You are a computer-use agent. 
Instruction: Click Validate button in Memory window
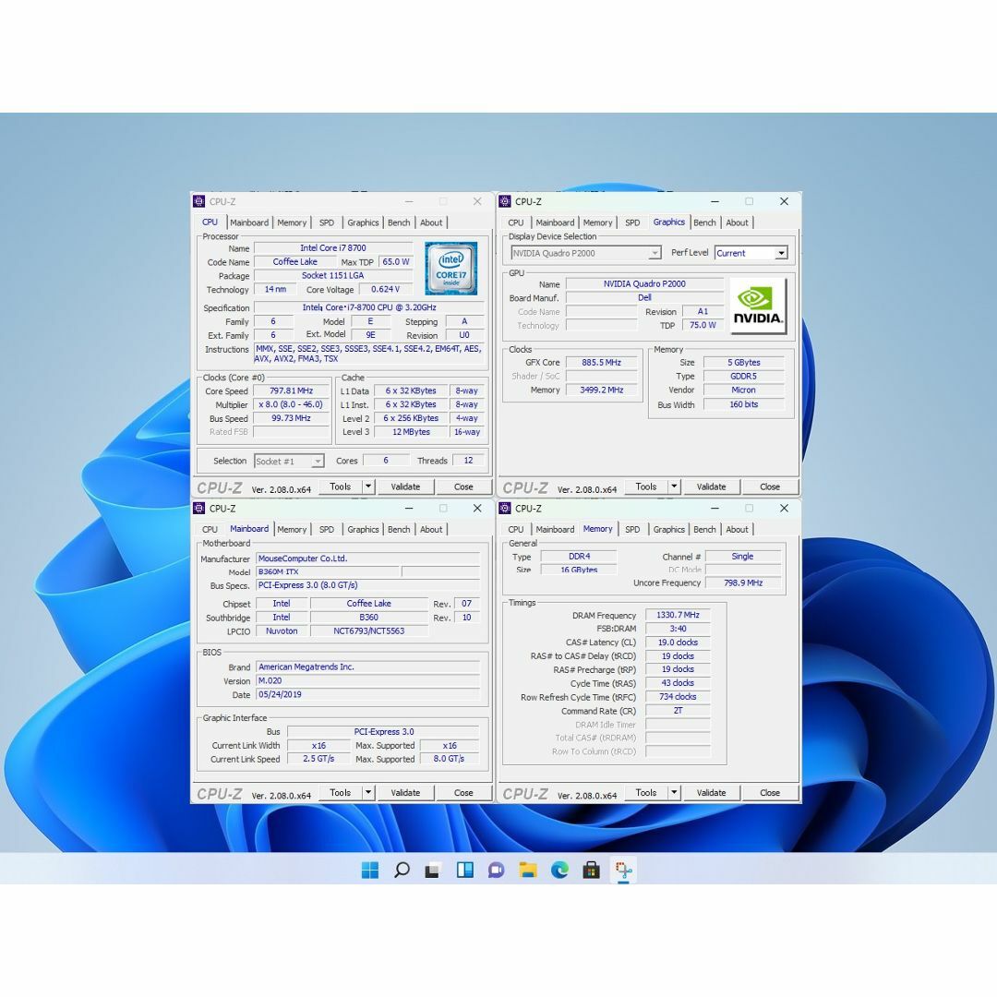pos(712,792)
